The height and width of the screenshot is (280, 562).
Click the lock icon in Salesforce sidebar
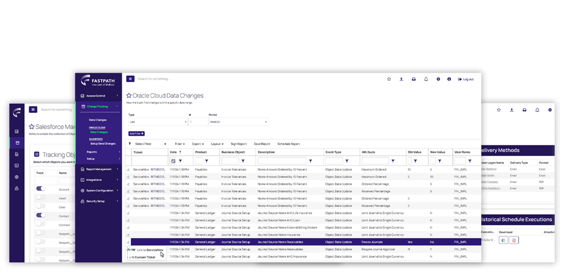[x=17, y=188]
